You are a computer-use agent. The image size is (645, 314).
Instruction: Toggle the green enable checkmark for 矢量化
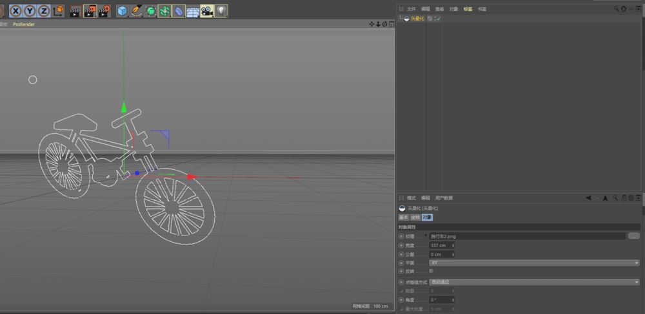(x=438, y=19)
